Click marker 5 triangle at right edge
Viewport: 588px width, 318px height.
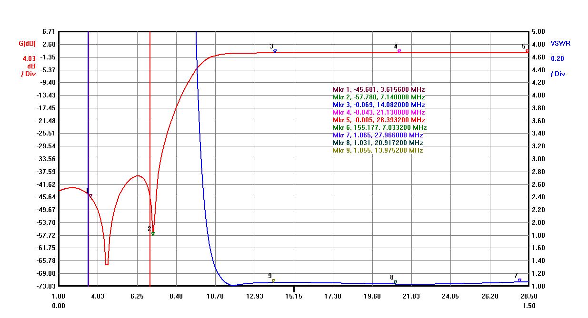point(527,51)
